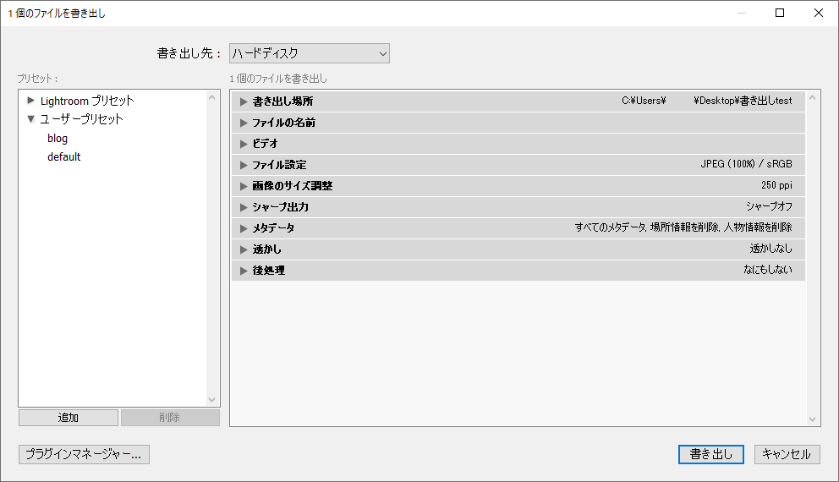Click the 追加 button
The height and width of the screenshot is (482, 839).
tap(69, 418)
